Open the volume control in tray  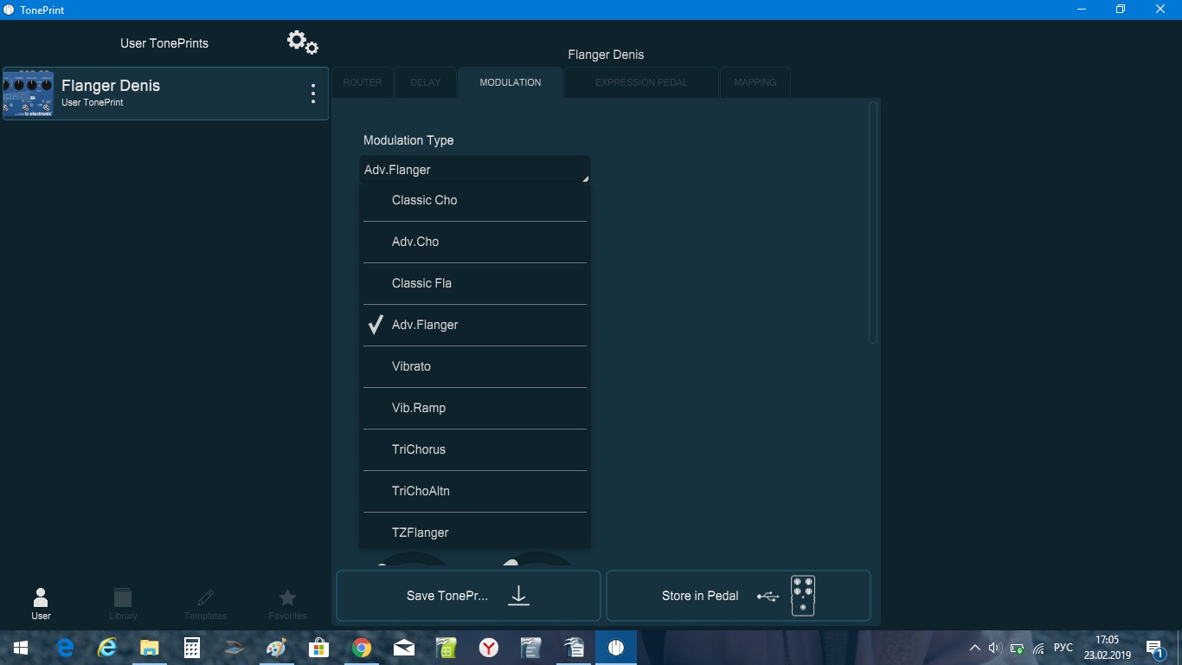994,648
